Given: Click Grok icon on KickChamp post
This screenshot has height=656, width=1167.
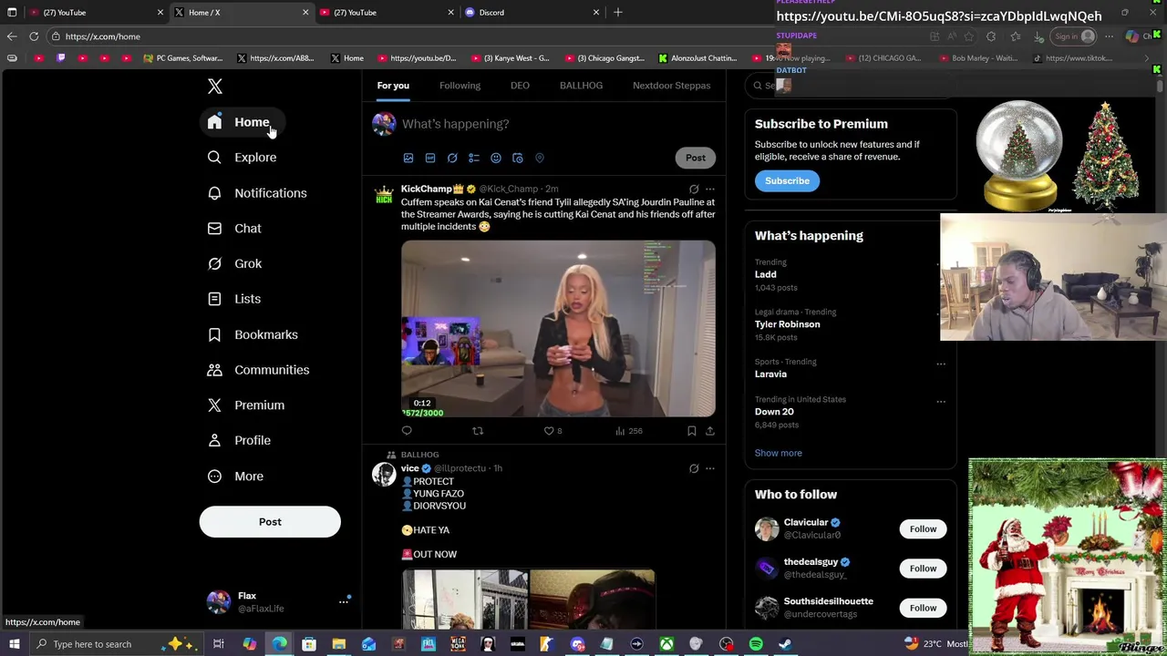Looking at the screenshot, I should click(x=694, y=190).
